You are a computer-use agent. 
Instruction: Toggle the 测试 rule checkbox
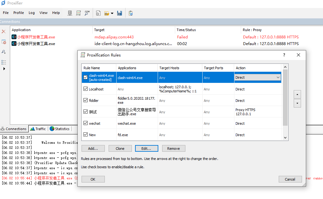85,112
